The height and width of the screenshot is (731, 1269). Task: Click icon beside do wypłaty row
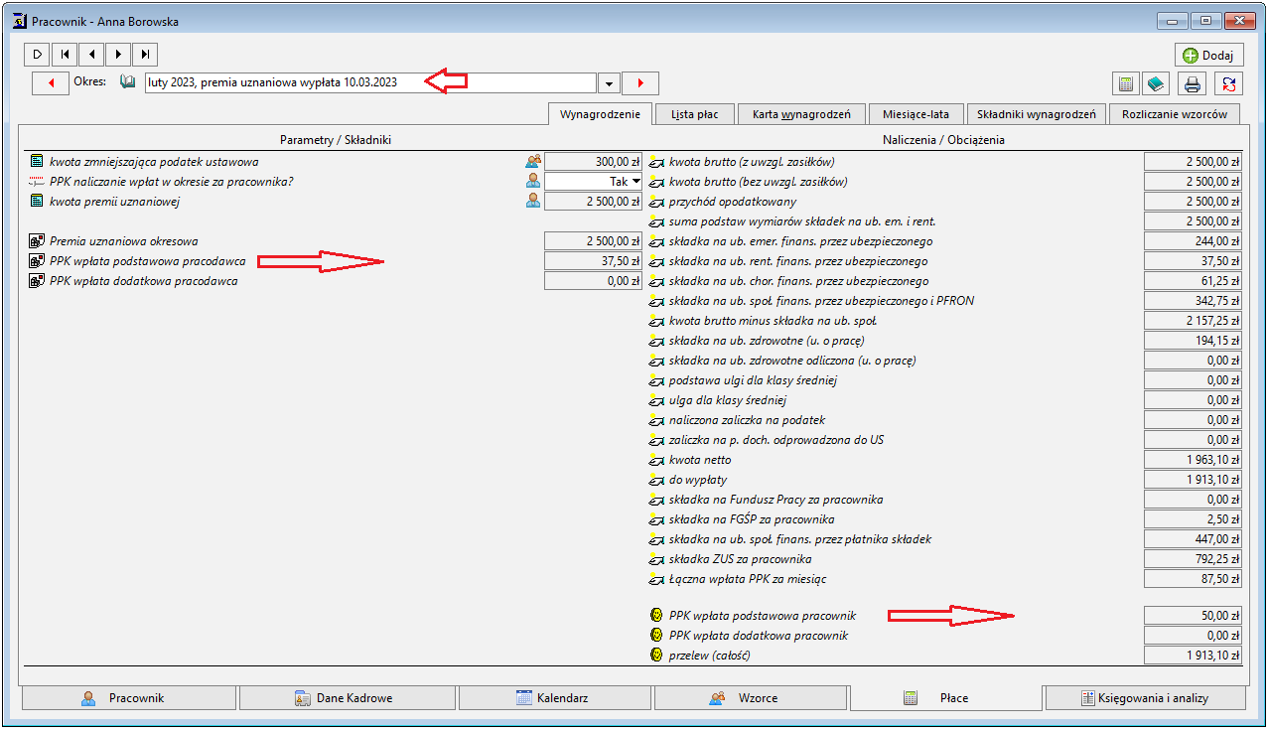pos(656,480)
